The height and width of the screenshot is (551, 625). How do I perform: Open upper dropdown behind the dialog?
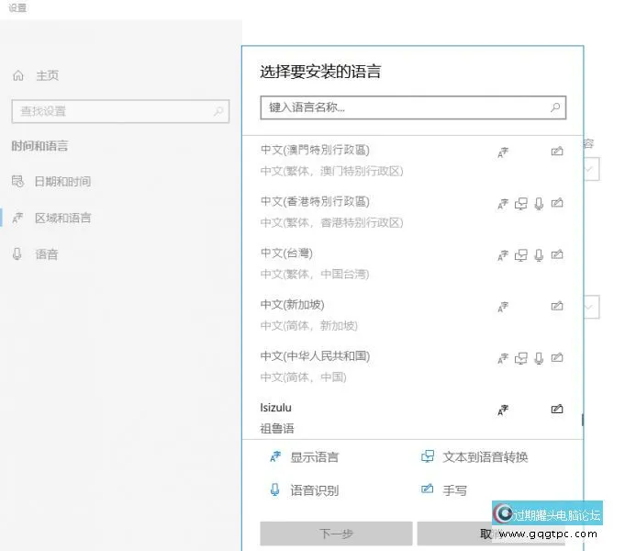592,170
